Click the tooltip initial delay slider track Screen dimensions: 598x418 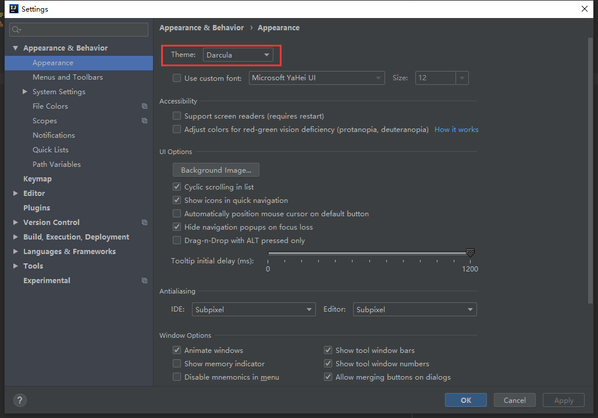coord(369,253)
